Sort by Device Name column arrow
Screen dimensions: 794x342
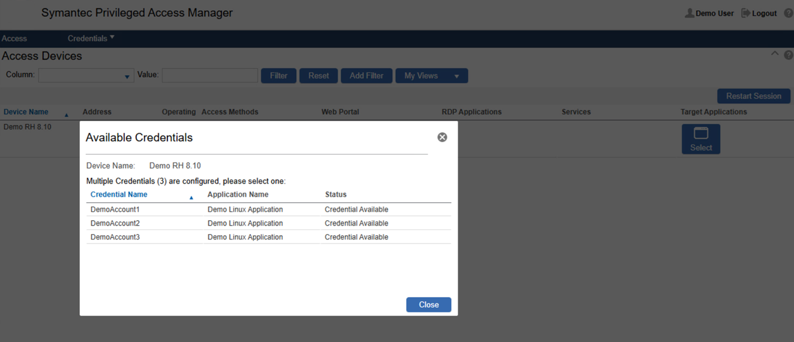pos(66,115)
